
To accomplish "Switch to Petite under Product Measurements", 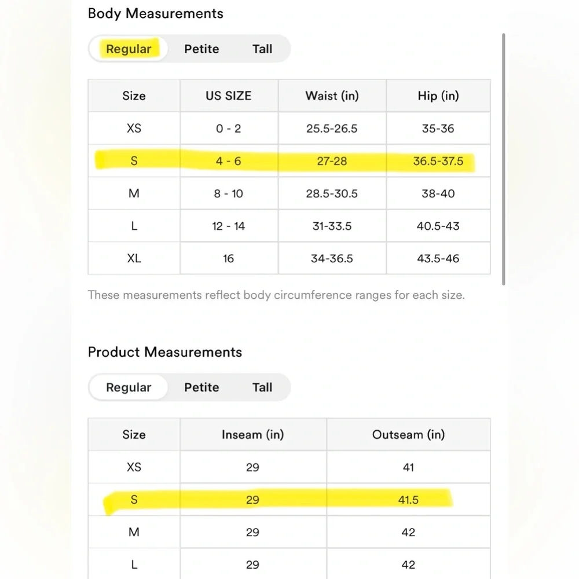I will coord(201,387).
